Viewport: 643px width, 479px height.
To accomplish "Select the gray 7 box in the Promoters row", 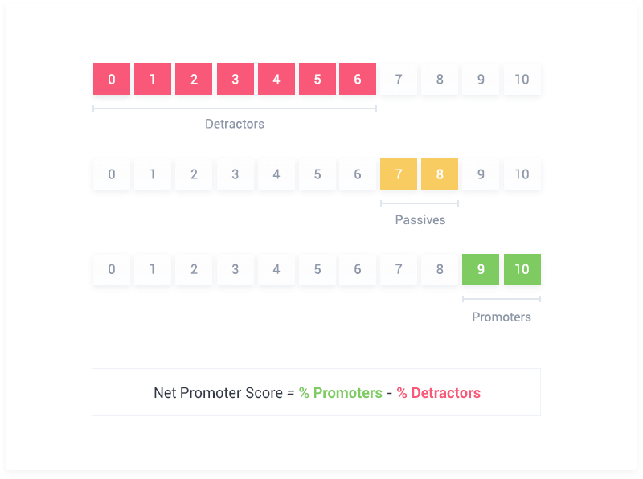I will (x=399, y=269).
